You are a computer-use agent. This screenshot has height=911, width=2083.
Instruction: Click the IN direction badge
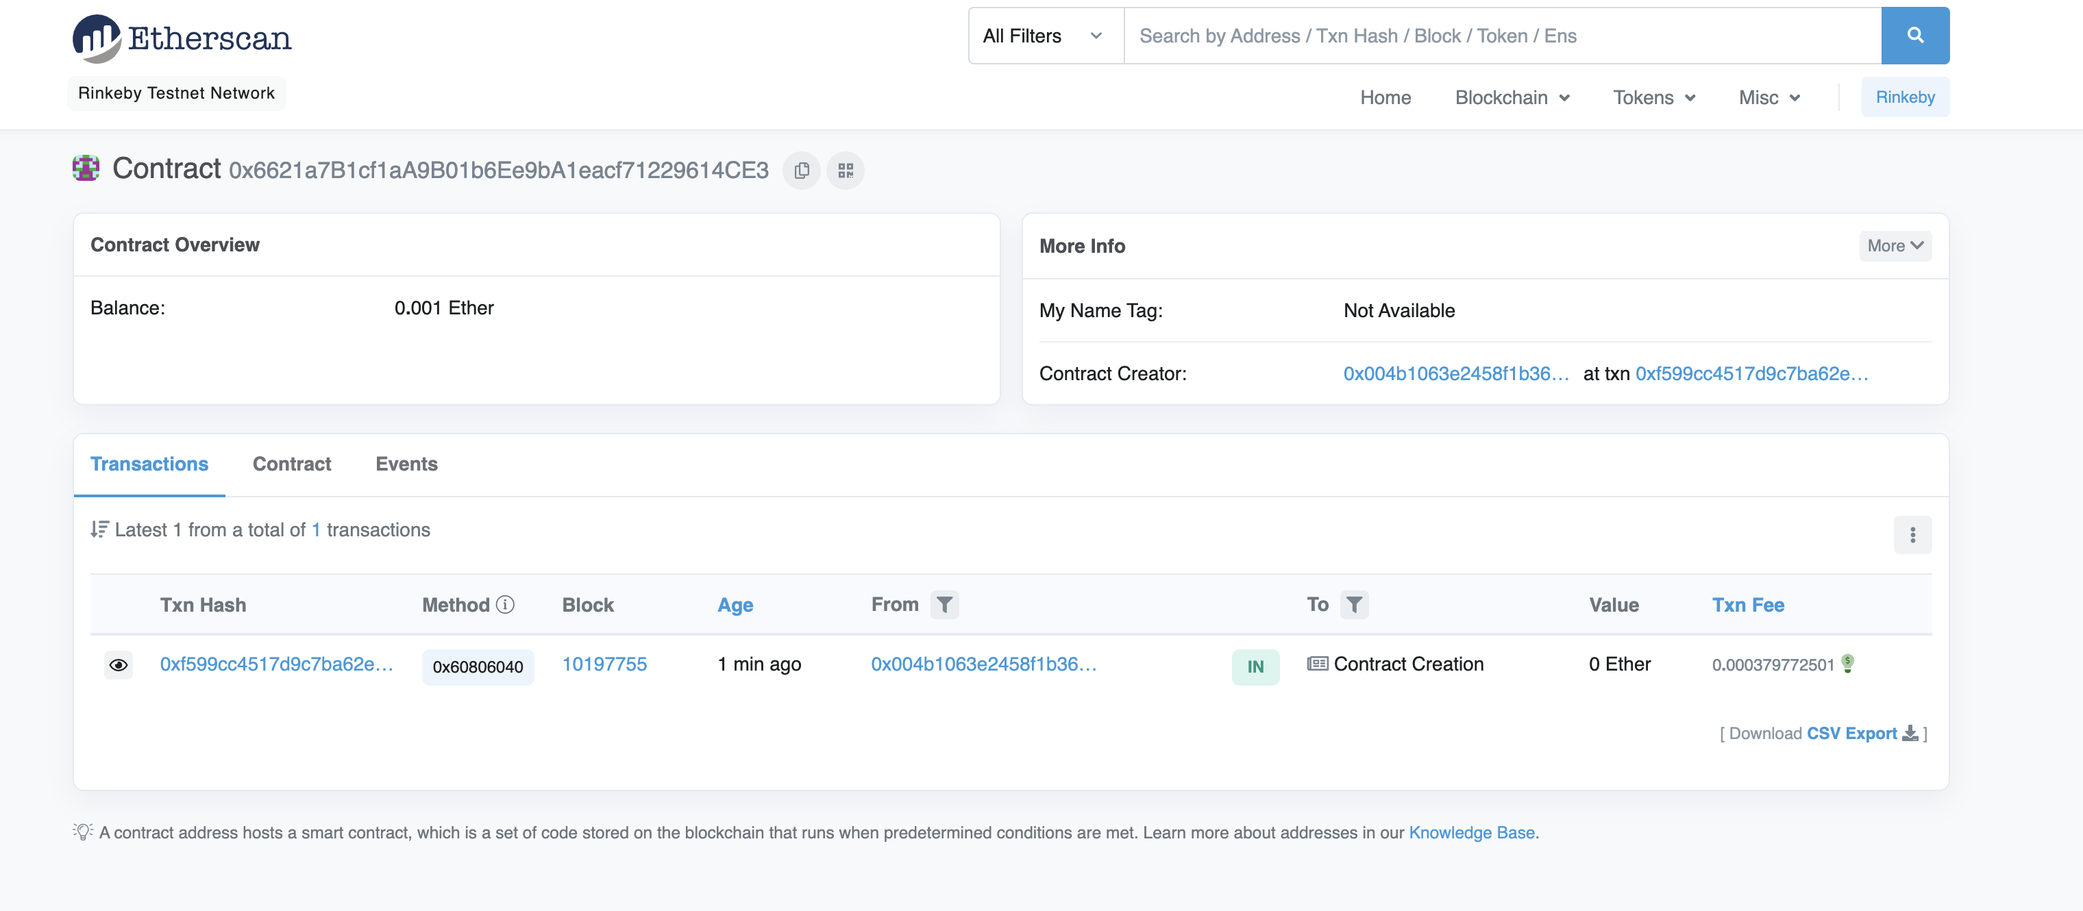click(x=1255, y=667)
